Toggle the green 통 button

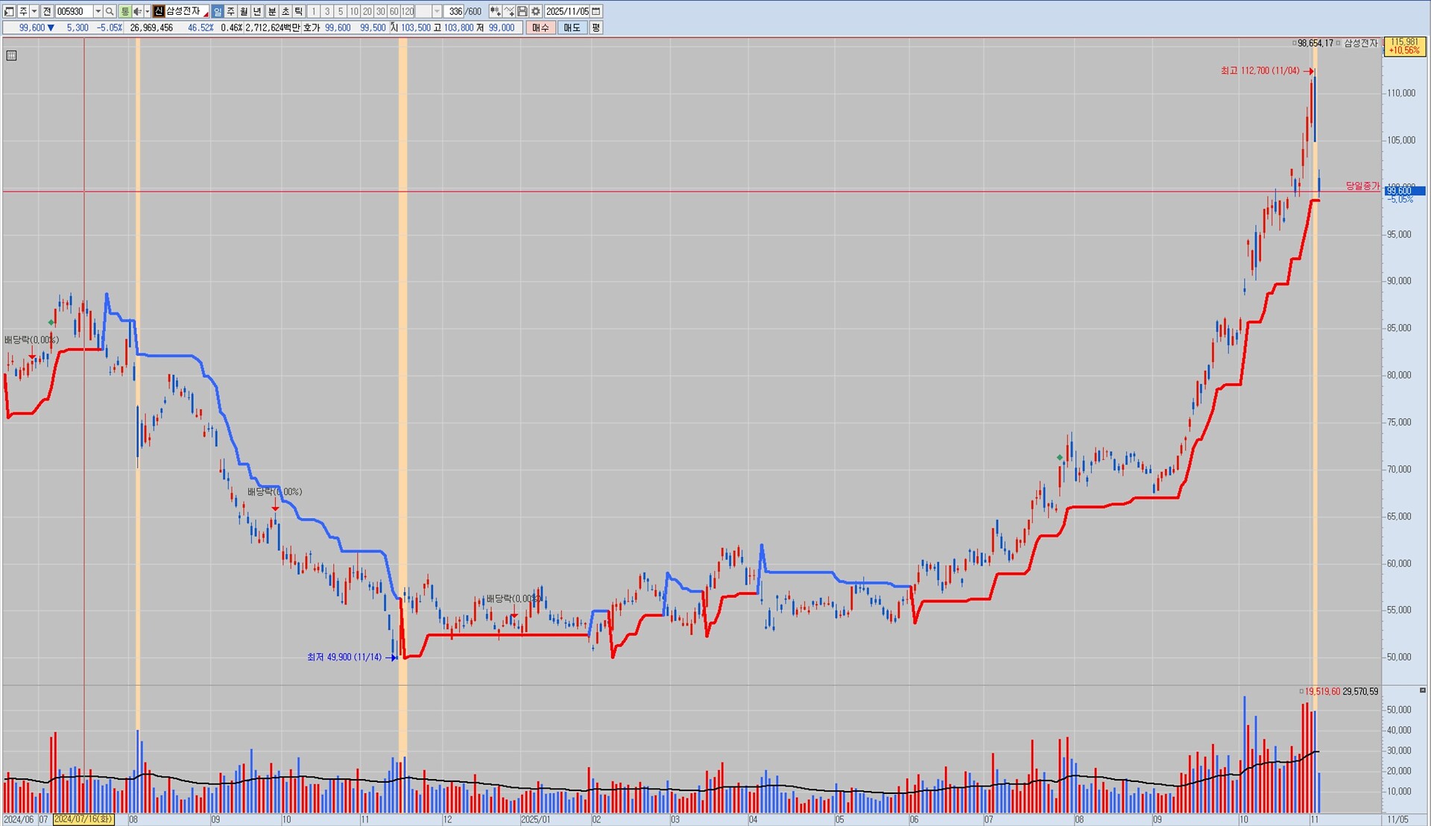[124, 11]
